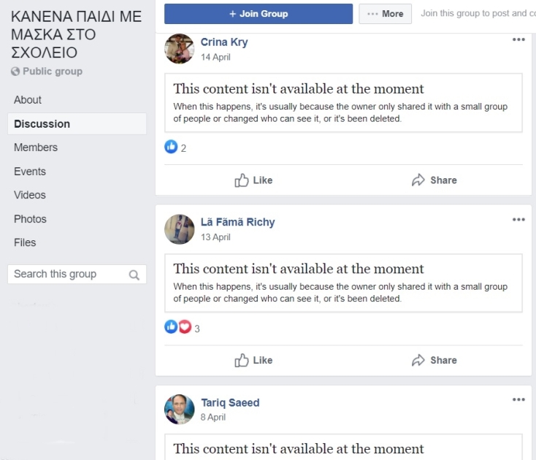The height and width of the screenshot is (460, 536).
Task: Open the 14 April post timestamp
Action: tap(215, 57)
